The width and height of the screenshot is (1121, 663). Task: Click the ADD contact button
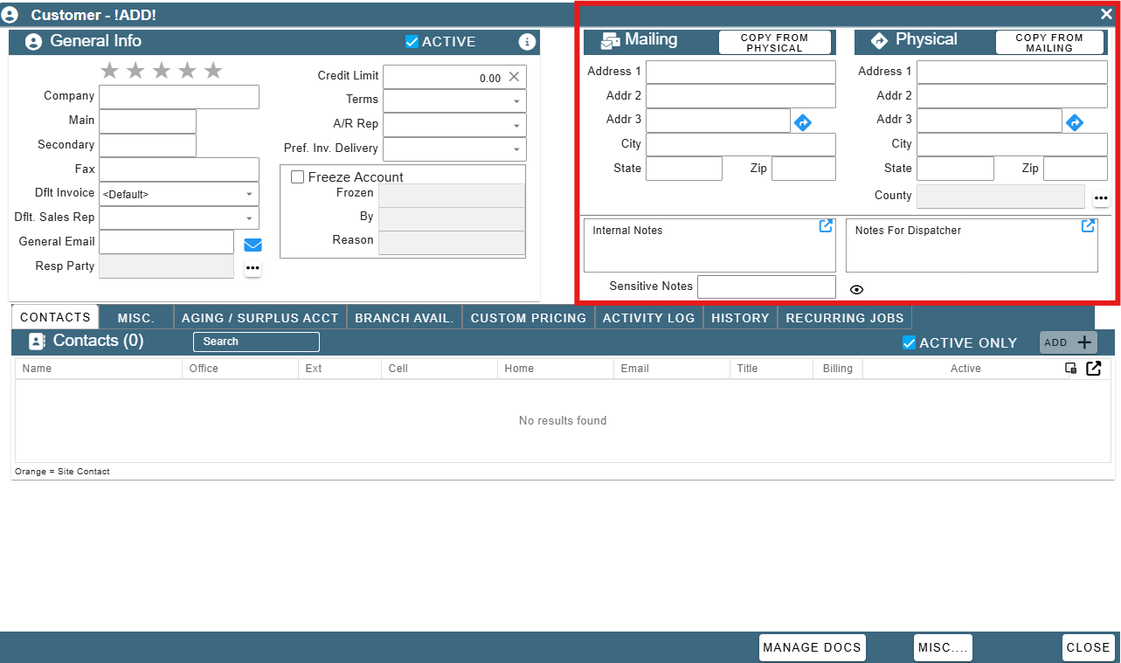point(1068,342)
